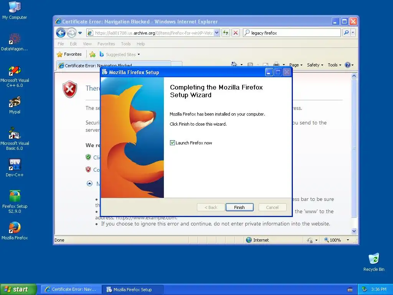Click the Back button in Firefox Setup
This screenshot has width=393, height=295.
[211, 207]
